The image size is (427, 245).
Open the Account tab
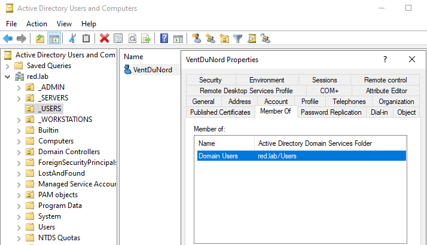pyautogui.click(x=276, y=102)
